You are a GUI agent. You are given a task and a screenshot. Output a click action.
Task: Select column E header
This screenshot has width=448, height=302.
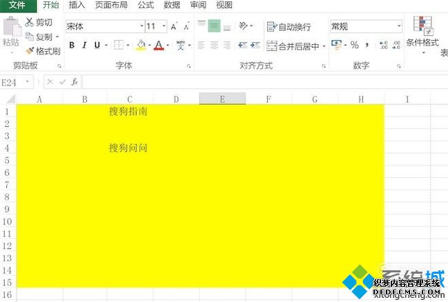click(x=222, y=99)
